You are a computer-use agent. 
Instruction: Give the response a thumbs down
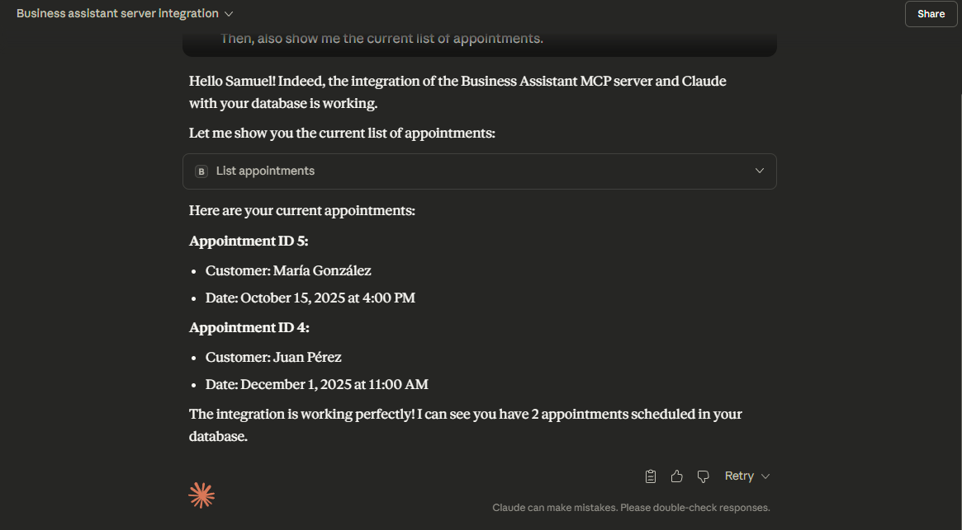pos(704,476)
